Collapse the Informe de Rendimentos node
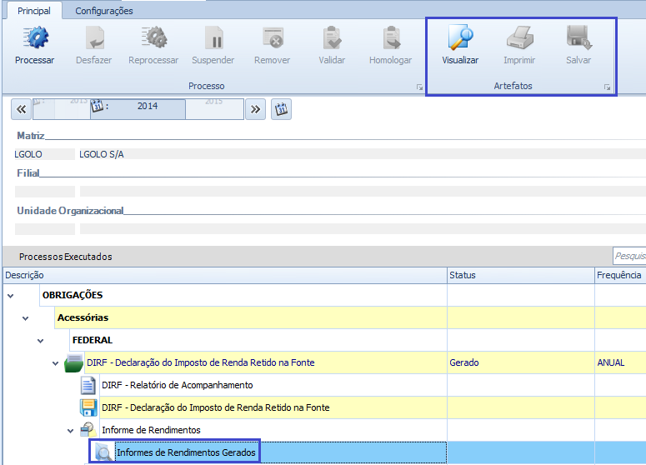 point(71,430)
